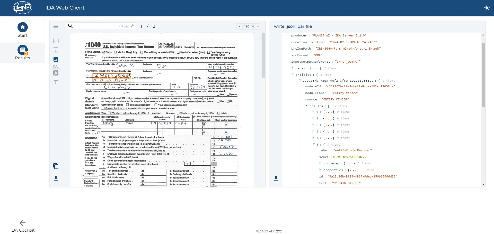This screenshot has height=235, width=494.
Task: Click the copy icon in viewer sidebar
Action: (56, 166)
